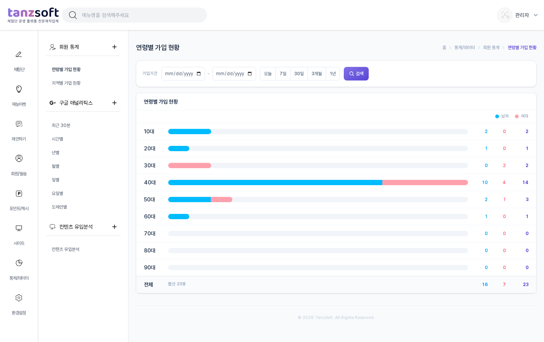Click the tanzsoft logo
The image size is (544, 342).
33,15
